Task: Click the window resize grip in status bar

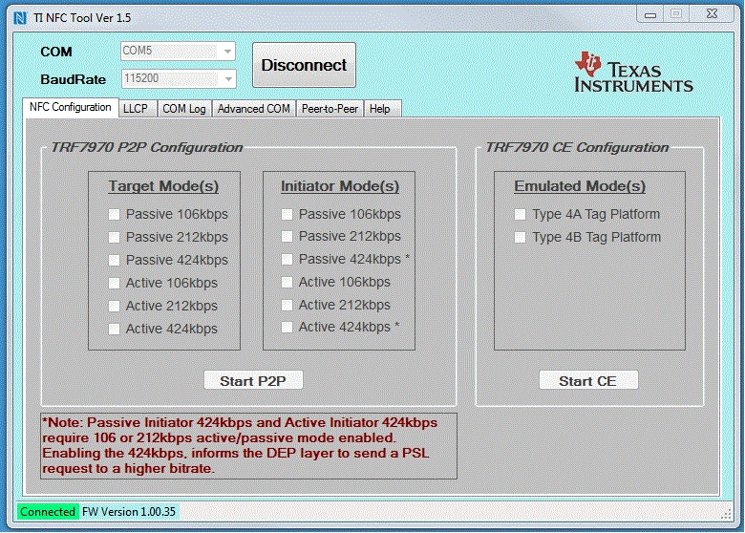Action: coord(726,514)
